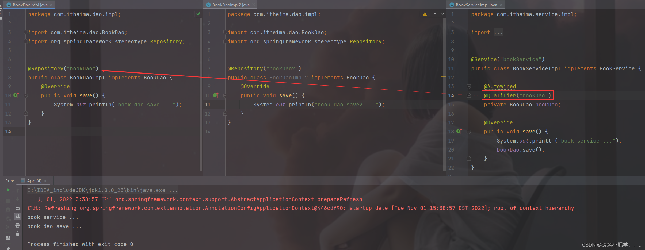Click the Up the Stack Trace arrow
The image size is (645, 250).
(x=18, y=190)
